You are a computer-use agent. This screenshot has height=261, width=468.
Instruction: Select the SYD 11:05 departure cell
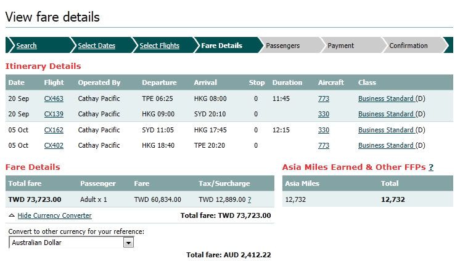point(158,130)
